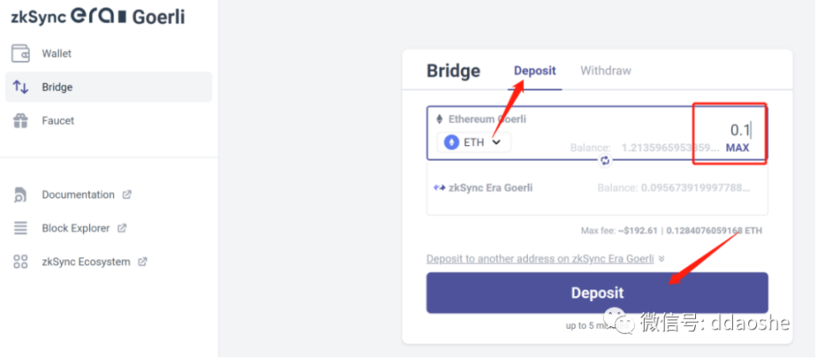Click the Faucet gift icon
The height and width of the screenshot is (358, 816).
[21, 121]
